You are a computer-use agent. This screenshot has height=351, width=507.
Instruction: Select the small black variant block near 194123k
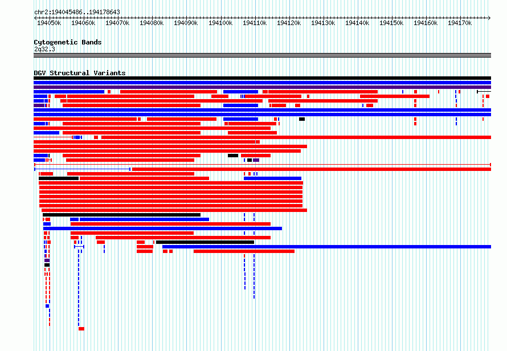[302, 119]
